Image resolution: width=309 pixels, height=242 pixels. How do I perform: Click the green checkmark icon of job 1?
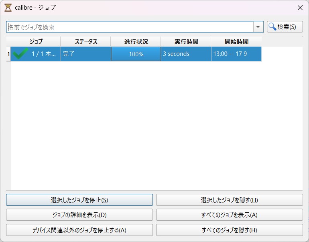click(20, 54)
